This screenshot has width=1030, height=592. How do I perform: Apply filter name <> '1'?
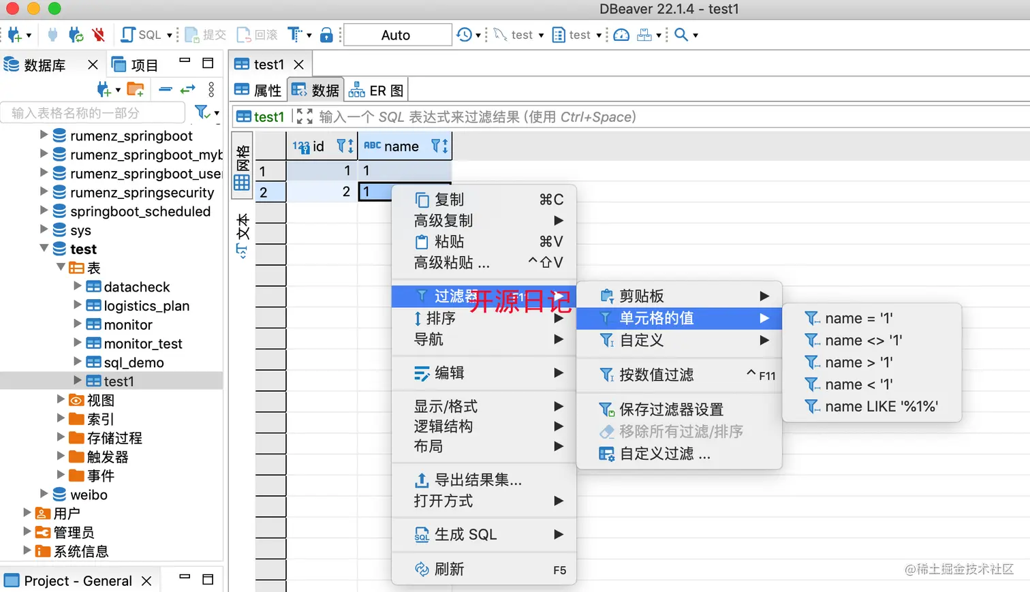click(872, 340)
